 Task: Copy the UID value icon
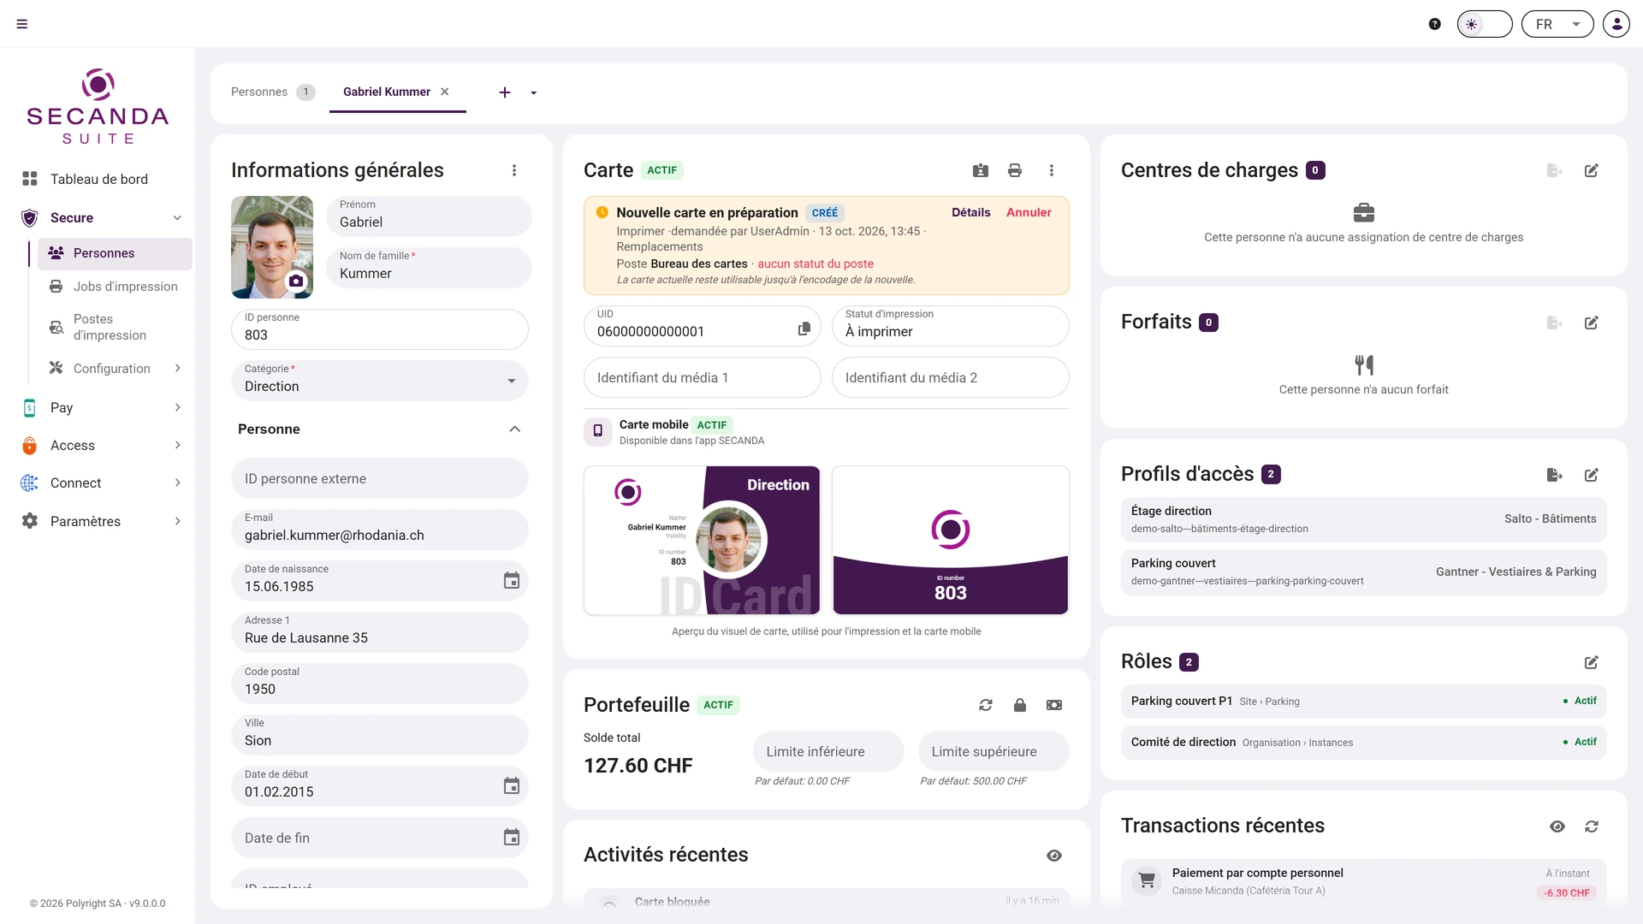pos(804,329)
